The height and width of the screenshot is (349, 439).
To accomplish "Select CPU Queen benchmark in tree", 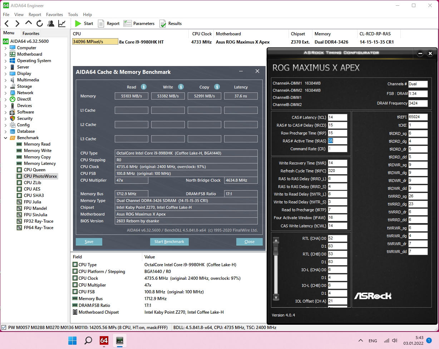I will pos(34,170).
